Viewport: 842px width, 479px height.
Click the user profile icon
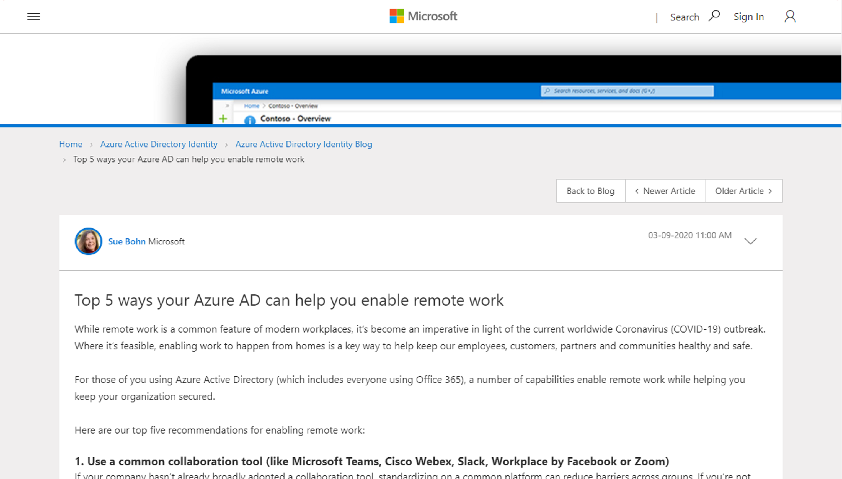(790, 16)
